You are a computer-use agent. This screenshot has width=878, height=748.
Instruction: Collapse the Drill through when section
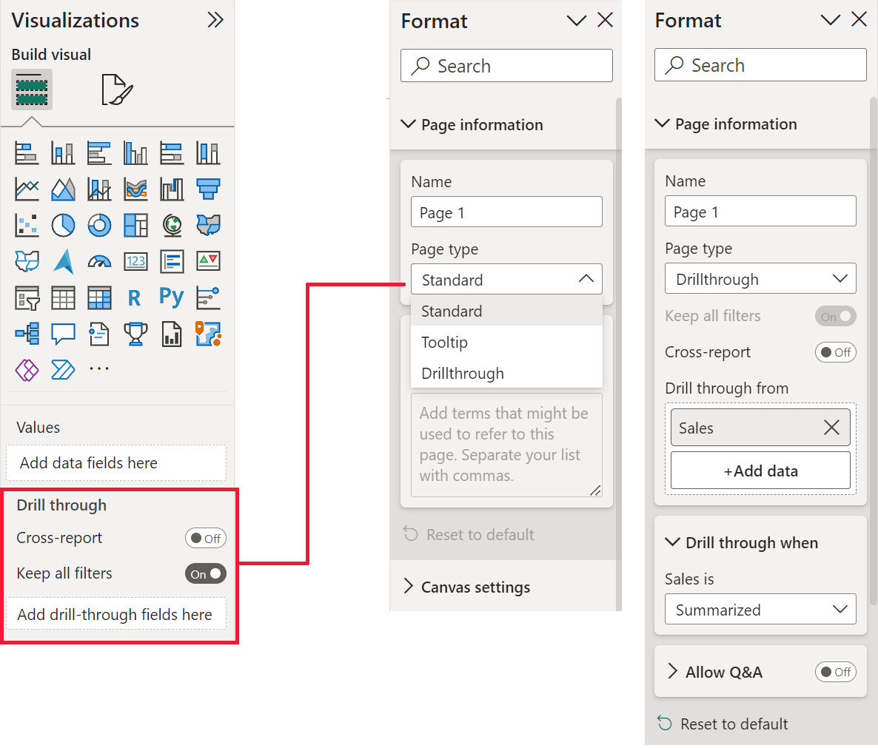672,542
